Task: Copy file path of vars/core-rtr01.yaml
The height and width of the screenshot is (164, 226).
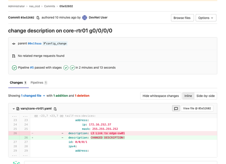Action: [55, 109]
